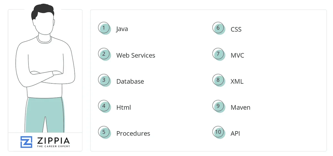
Task: Click the ZIPPIA career expert wordmark
Action: (x=53, y=142)
